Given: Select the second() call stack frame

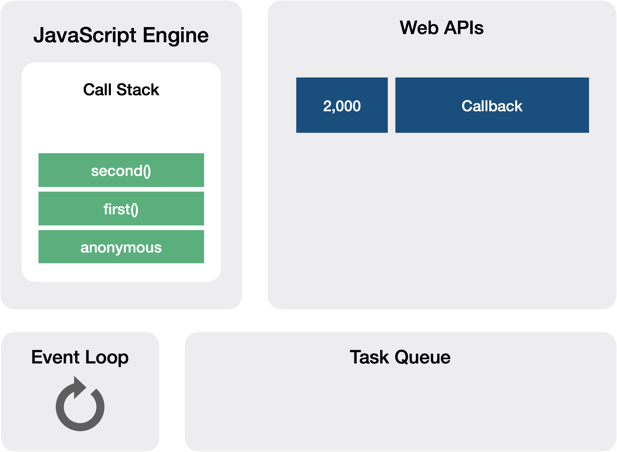Looking at the screenshot, I should (x=121, y=170).
